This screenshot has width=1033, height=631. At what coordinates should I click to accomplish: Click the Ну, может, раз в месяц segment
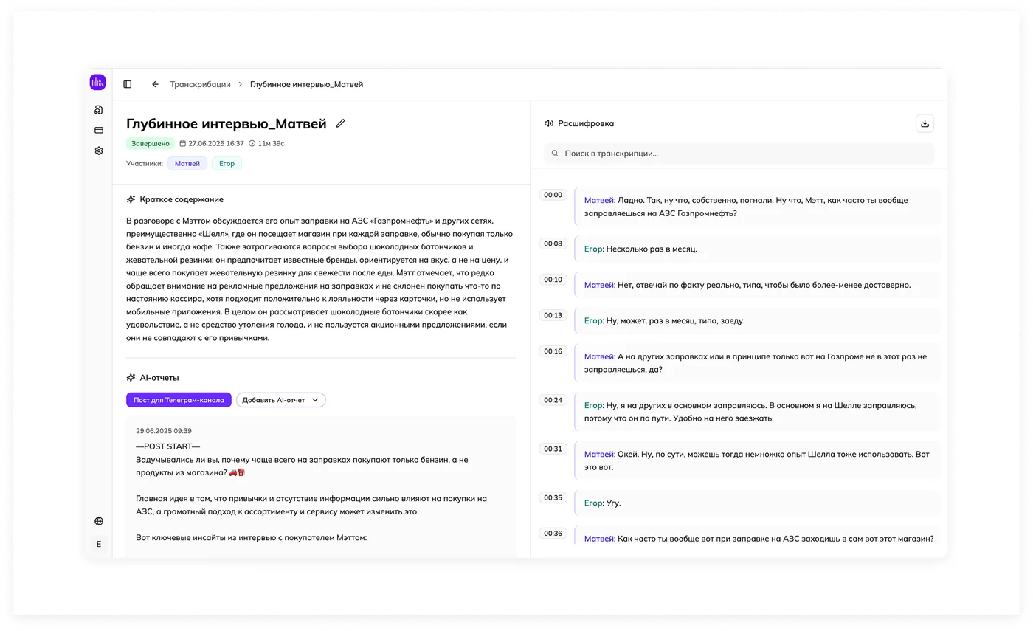click(757, 320)
